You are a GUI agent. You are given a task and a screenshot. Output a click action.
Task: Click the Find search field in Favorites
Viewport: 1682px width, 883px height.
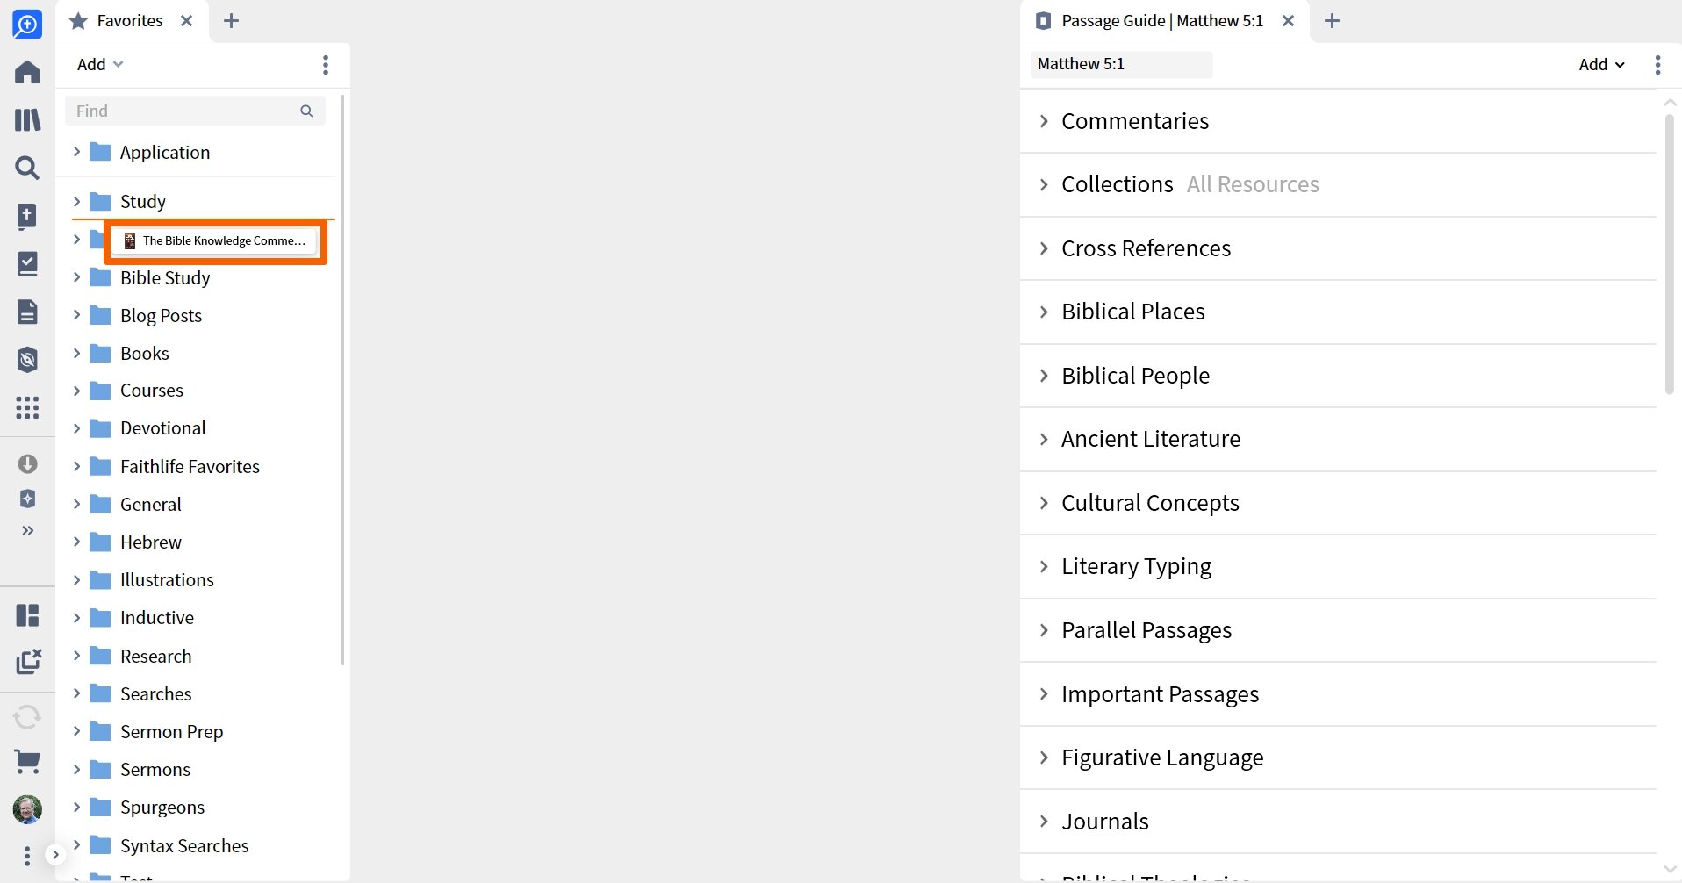click(x=195, y=111)
